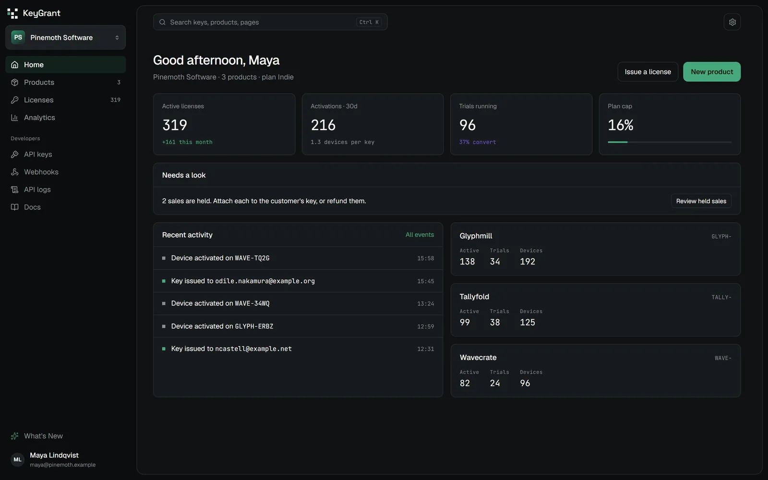
Task: Click the '37% convert' text
Action: point(478,142)
